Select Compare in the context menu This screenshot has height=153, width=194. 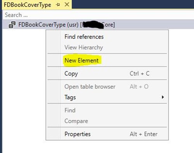pyautogui.click(x=76, y=121)
